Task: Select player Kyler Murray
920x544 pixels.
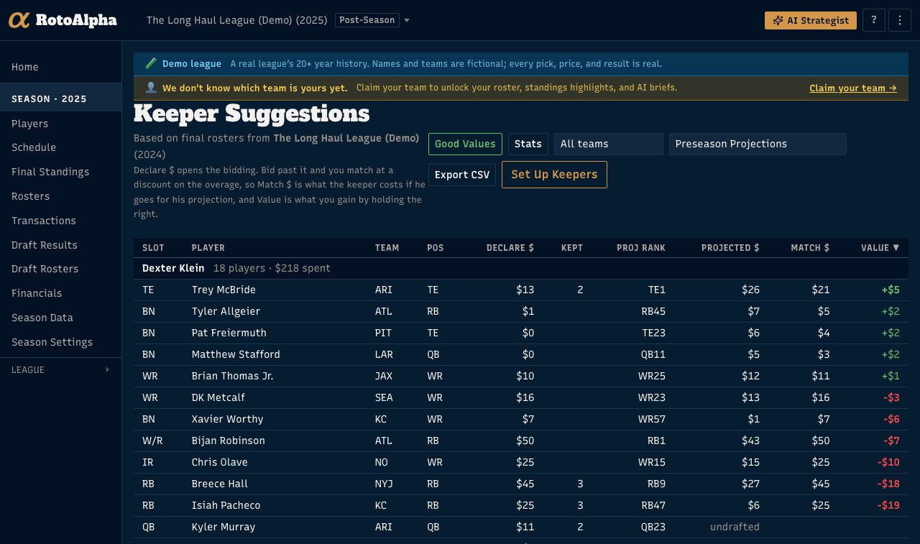Action: point(224,527)
